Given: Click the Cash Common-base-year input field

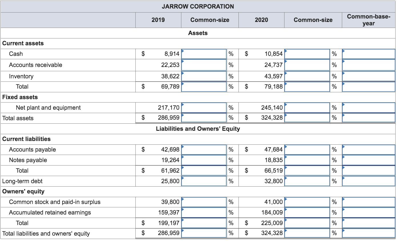Looking at the screenshot, I should pyautogui.click(x=368, y=54).
